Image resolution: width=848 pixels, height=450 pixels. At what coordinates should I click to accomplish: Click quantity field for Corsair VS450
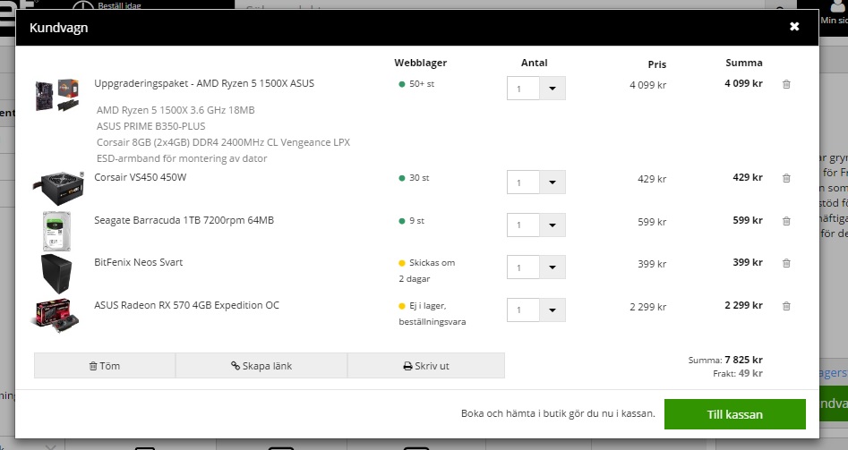pos(523,183)
